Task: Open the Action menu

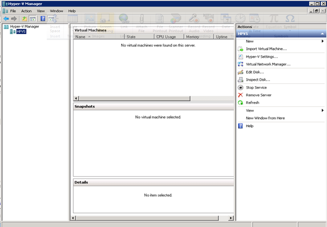Action: coord(26,11)
